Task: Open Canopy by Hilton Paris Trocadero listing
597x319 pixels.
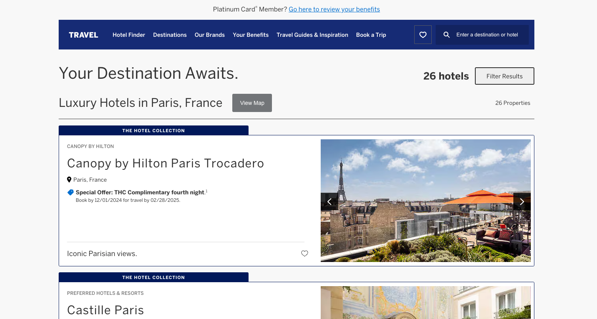Action: (x=165, y=163)
